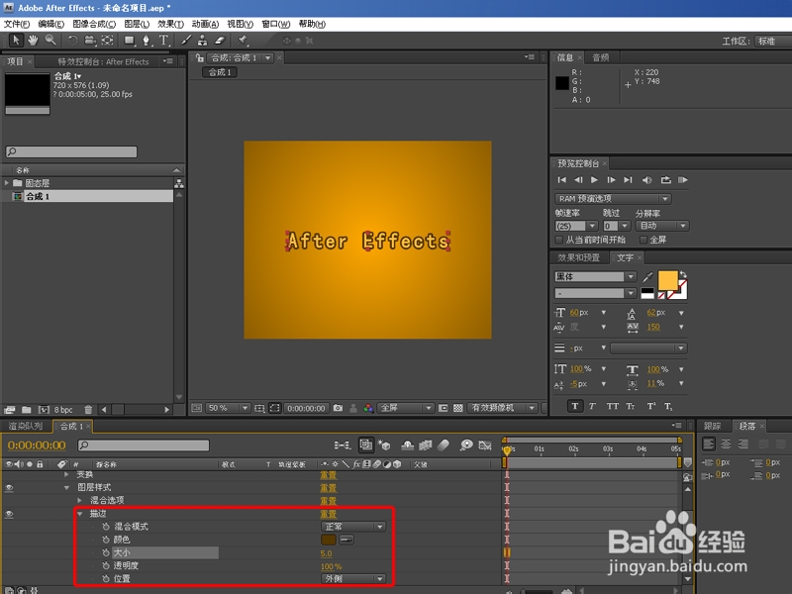Switch to the 渲染队列 tab
This screenshot has height=594, width=792.
(26, 426)
